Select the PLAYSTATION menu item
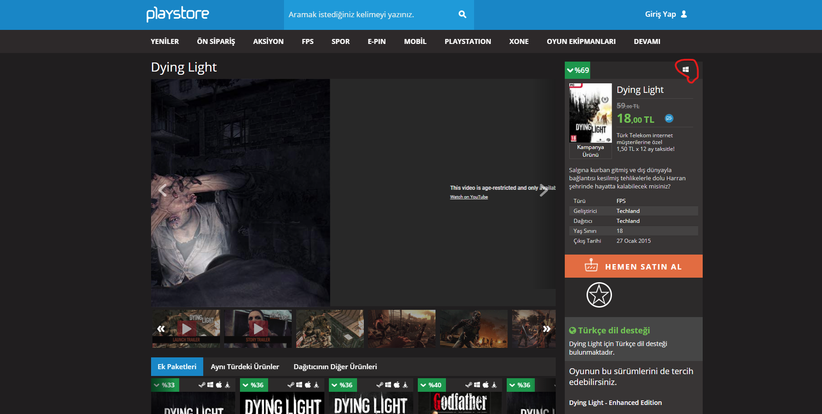Viewport: 822px width, 414px height. point(468,42)
